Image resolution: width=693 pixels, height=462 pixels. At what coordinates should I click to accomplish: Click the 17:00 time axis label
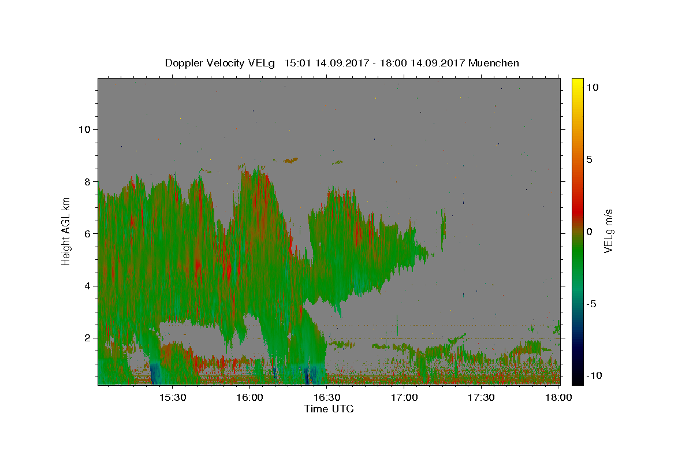404,397
